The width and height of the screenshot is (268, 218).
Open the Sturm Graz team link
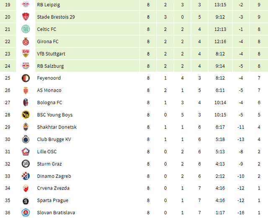coord(49,164)
